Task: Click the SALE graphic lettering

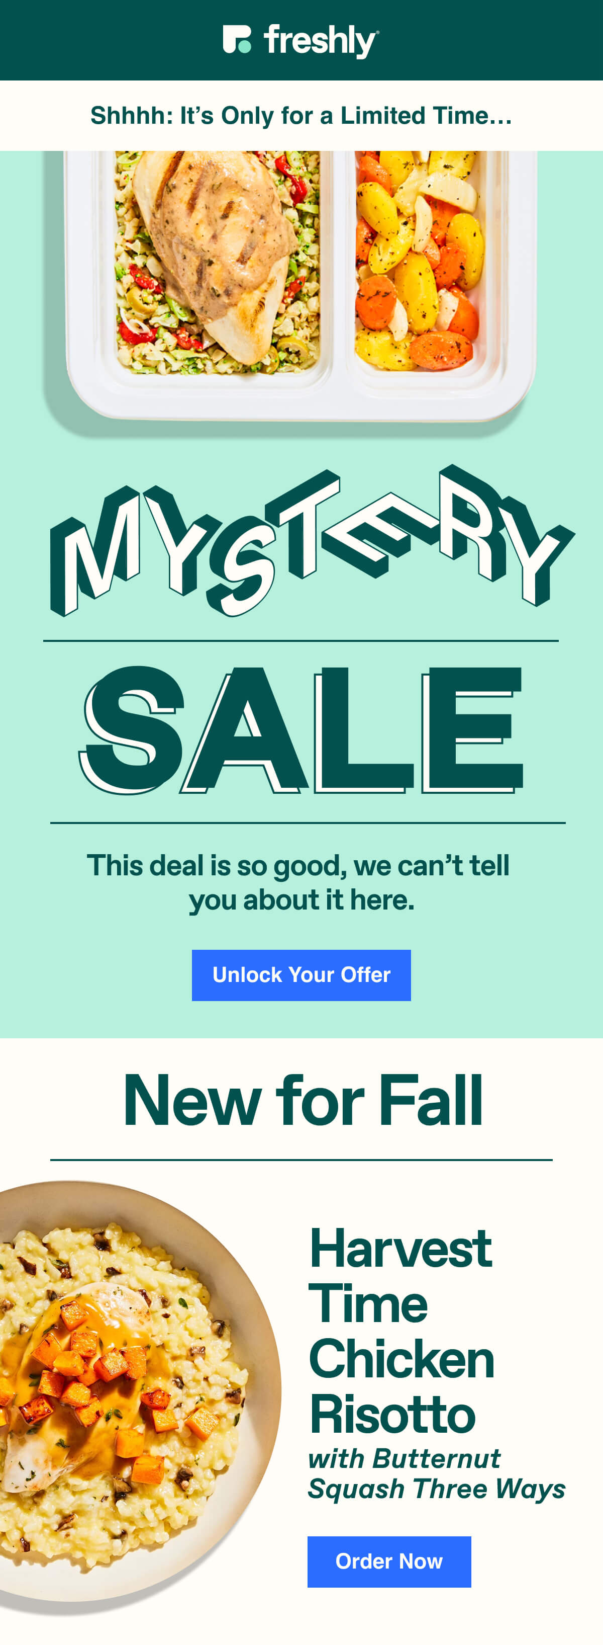Action: point(301,730)
